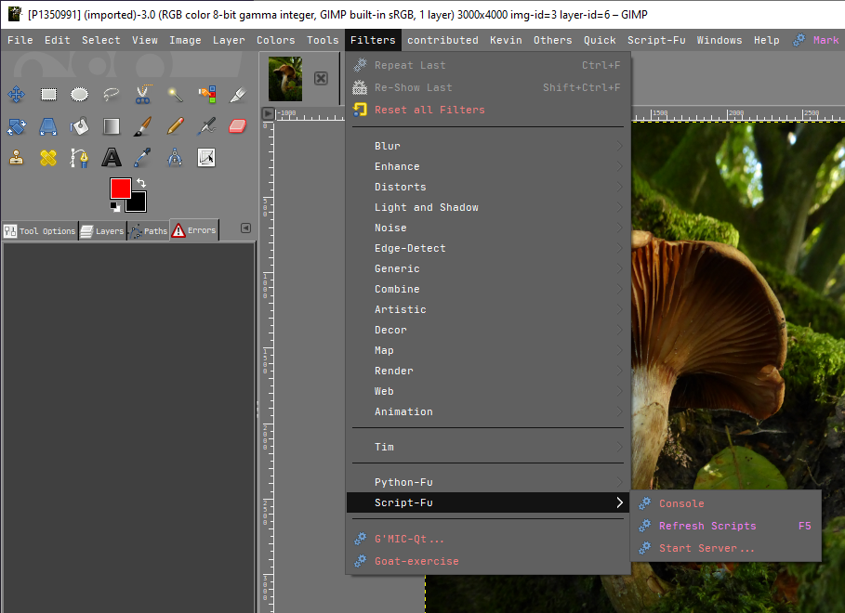
Task: Choose the Crop scalpel tool
Action: coord(238,95)
